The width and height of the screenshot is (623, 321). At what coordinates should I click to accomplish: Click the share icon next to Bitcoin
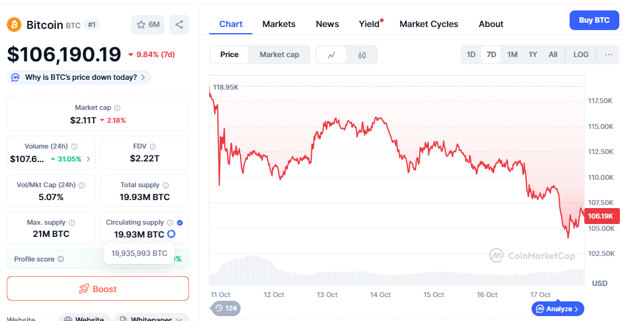coord(179,25)
